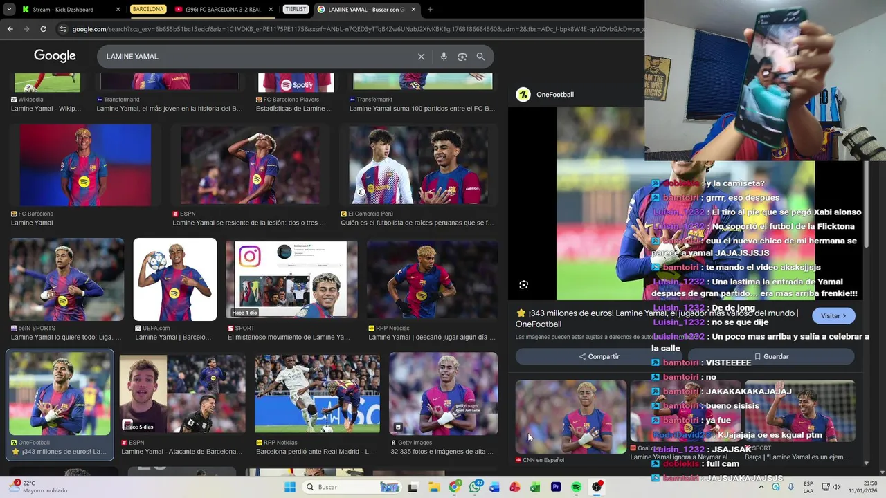Open the beIN SPORTS image result
The image size is (886, 498).
tap(66, 279)
